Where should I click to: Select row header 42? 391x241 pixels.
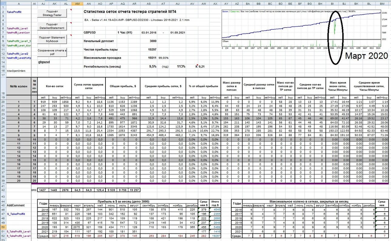point(3,190)
